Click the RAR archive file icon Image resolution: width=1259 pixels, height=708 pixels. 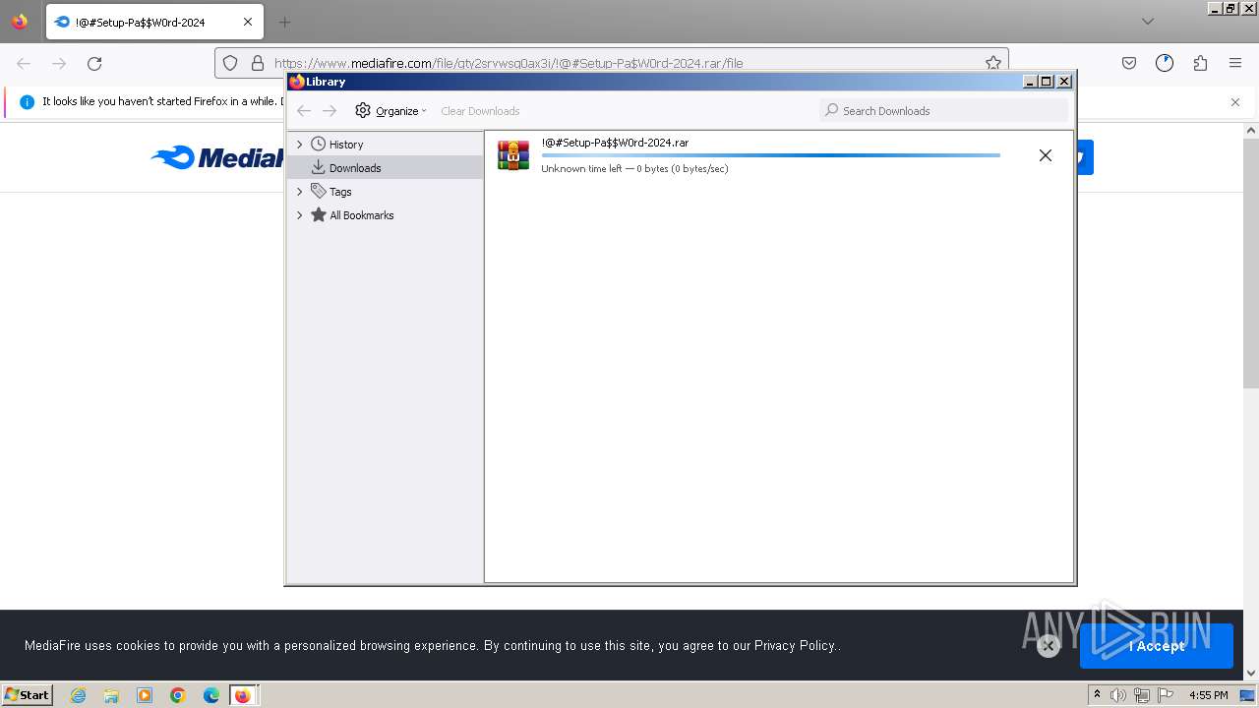point(513,155)
